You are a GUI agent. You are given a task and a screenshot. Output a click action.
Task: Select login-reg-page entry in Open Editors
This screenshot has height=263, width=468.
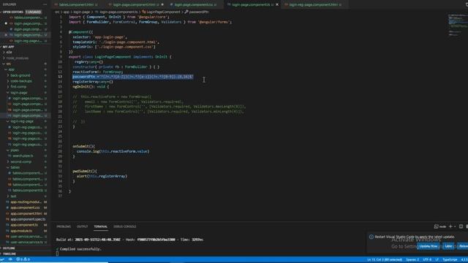pos(28,41)
